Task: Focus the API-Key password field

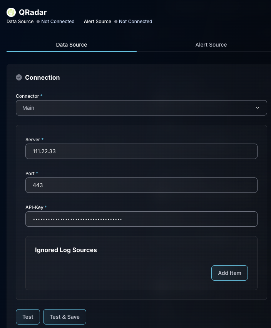Action: (141, 219)
